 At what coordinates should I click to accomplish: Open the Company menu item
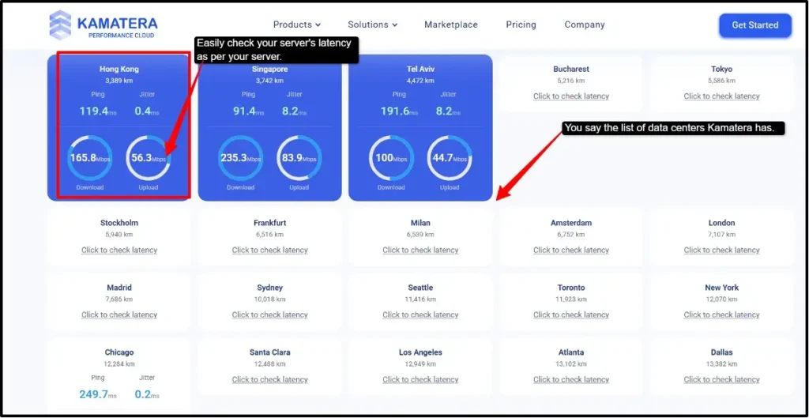click(585, 24)
